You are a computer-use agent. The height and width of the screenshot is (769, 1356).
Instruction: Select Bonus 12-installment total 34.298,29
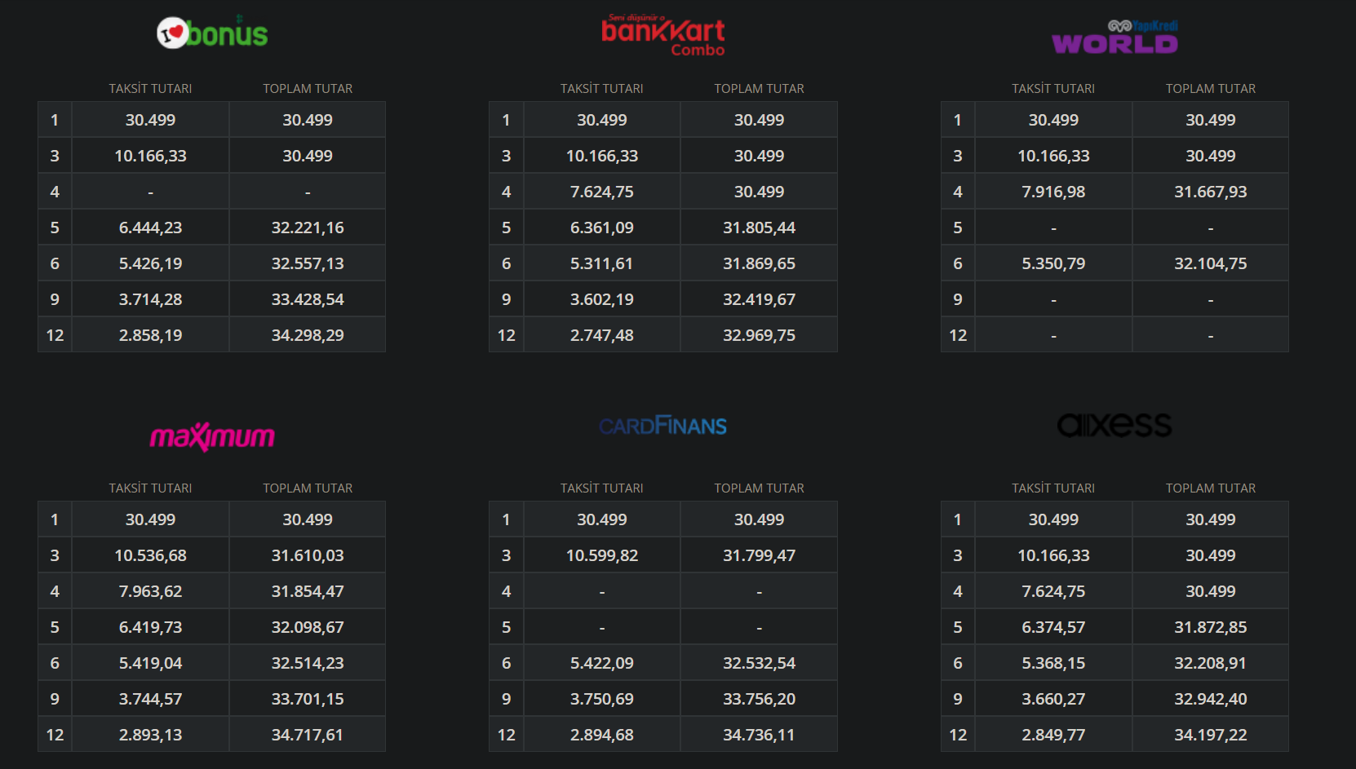(308, 335)
